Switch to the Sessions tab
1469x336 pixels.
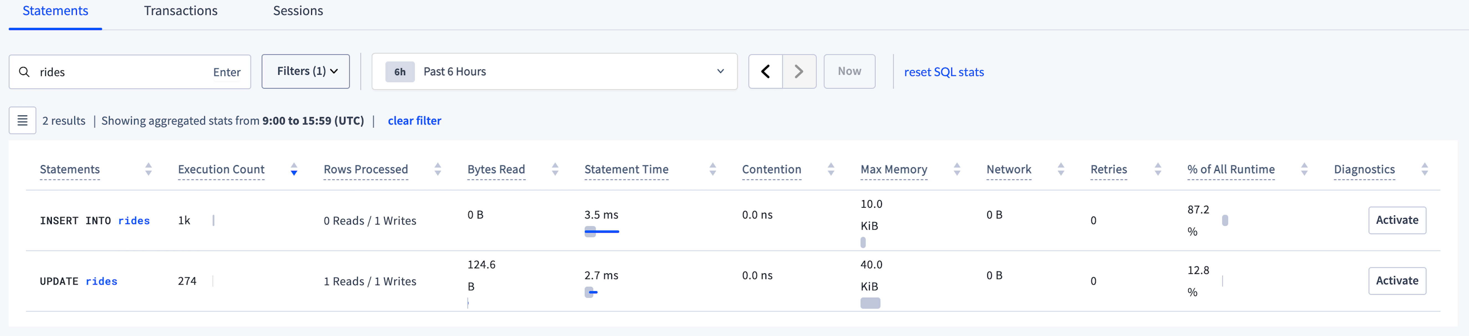298,11
